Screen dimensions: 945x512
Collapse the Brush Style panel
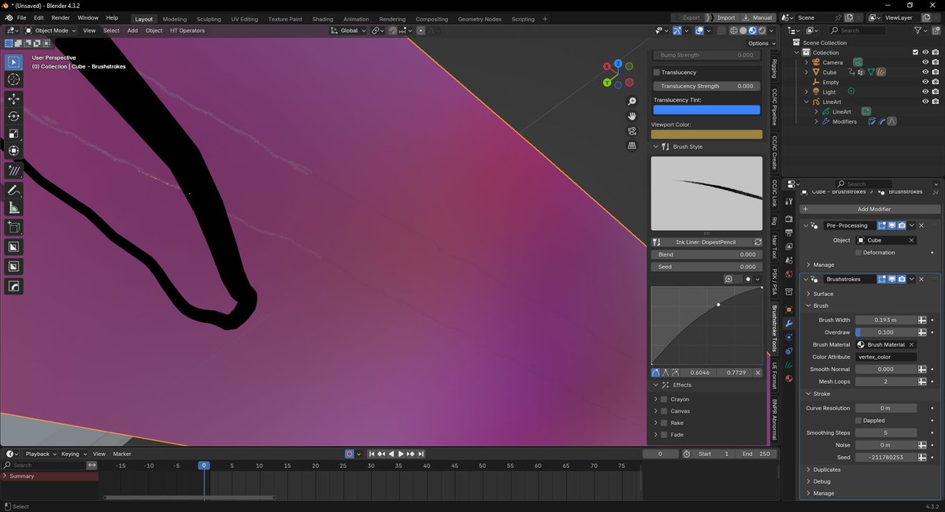pos(656,147)
